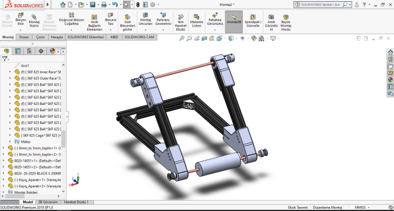Image resolution: width=394 pixels, height=211 pixels.
Task: Switch to the Düzen tab
Action: tap(24, 37)
